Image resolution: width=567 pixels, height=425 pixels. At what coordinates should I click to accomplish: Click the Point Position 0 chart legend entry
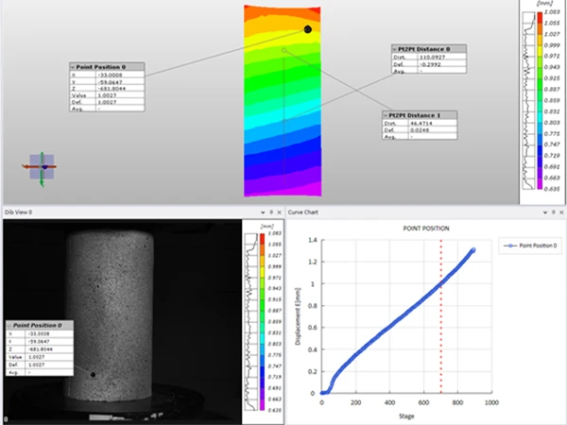[530, 246]
